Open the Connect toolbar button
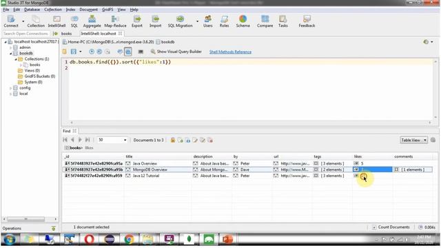441x248 pixels. (11, 21)
